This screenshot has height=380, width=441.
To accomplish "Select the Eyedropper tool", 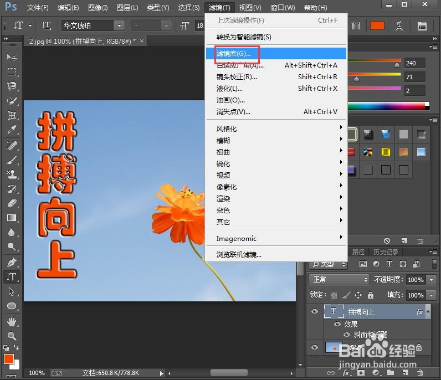I will coord(12,130).
